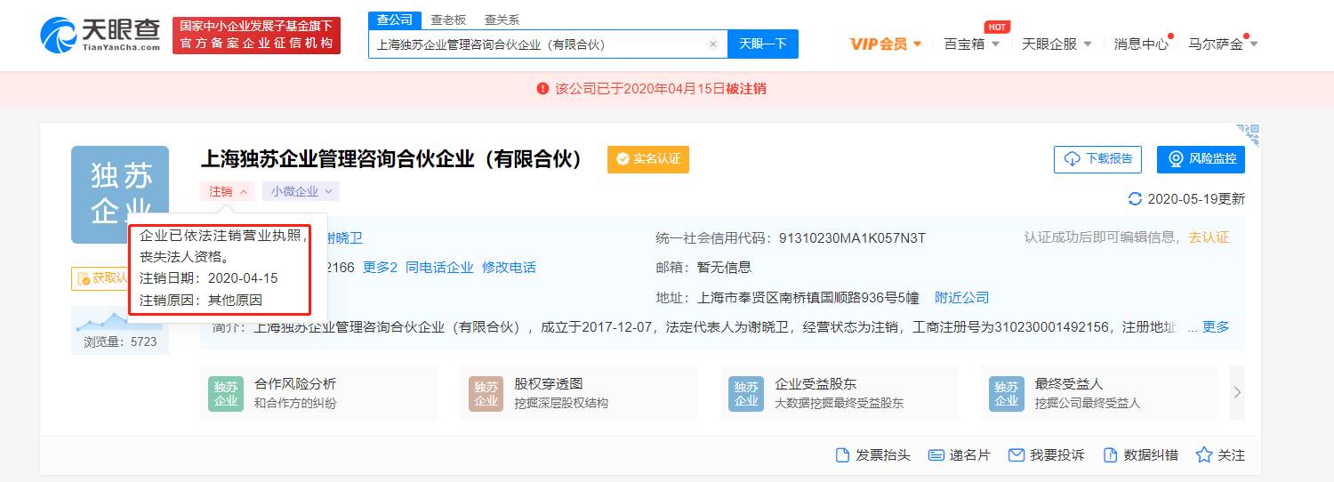
Task: Click the refresh update icon
Action: [x=1134, y=198]
